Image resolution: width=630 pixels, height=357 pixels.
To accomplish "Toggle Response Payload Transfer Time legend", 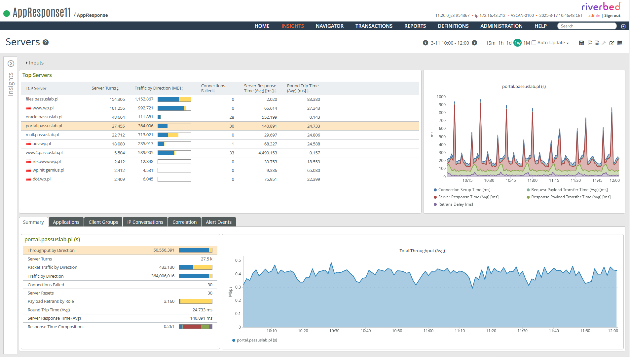I will coord(569,197).
